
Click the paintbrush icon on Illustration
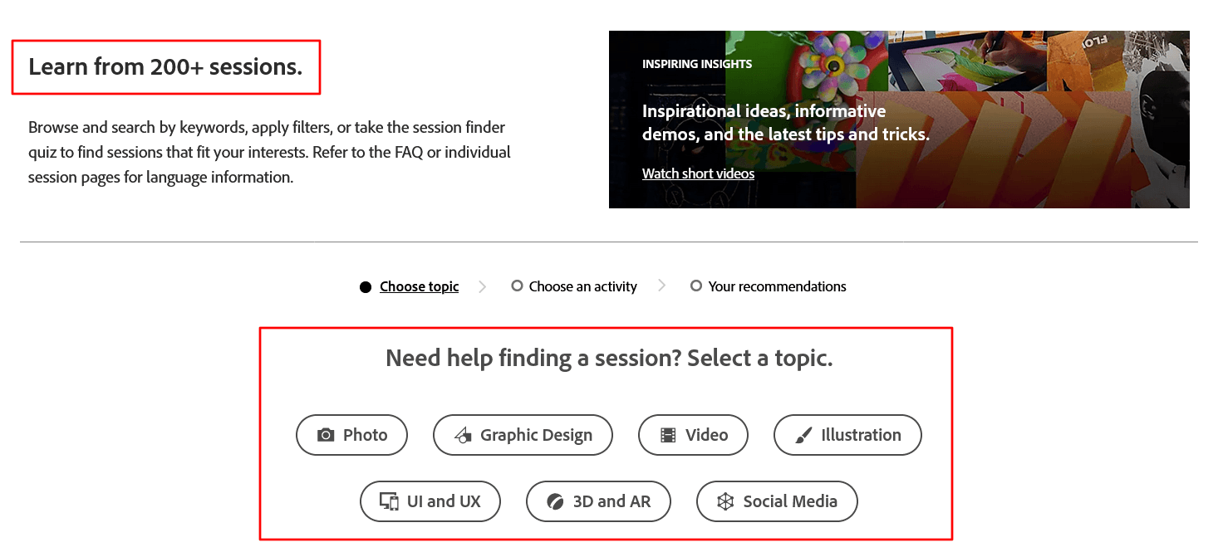[803, 435]
